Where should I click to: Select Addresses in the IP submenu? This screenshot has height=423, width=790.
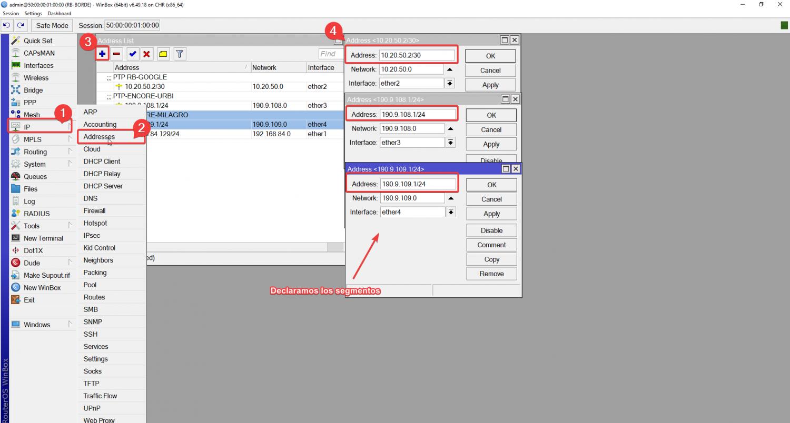(99, 137)
